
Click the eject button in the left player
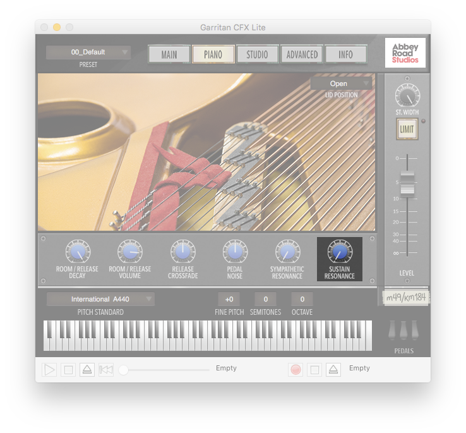pos(87,370)
